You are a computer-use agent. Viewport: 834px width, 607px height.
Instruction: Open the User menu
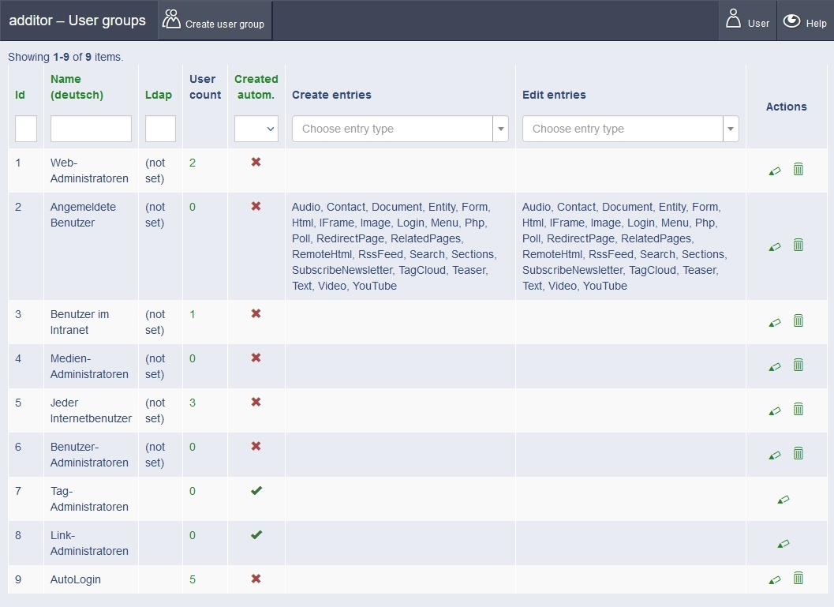click(x=746, y=21)
